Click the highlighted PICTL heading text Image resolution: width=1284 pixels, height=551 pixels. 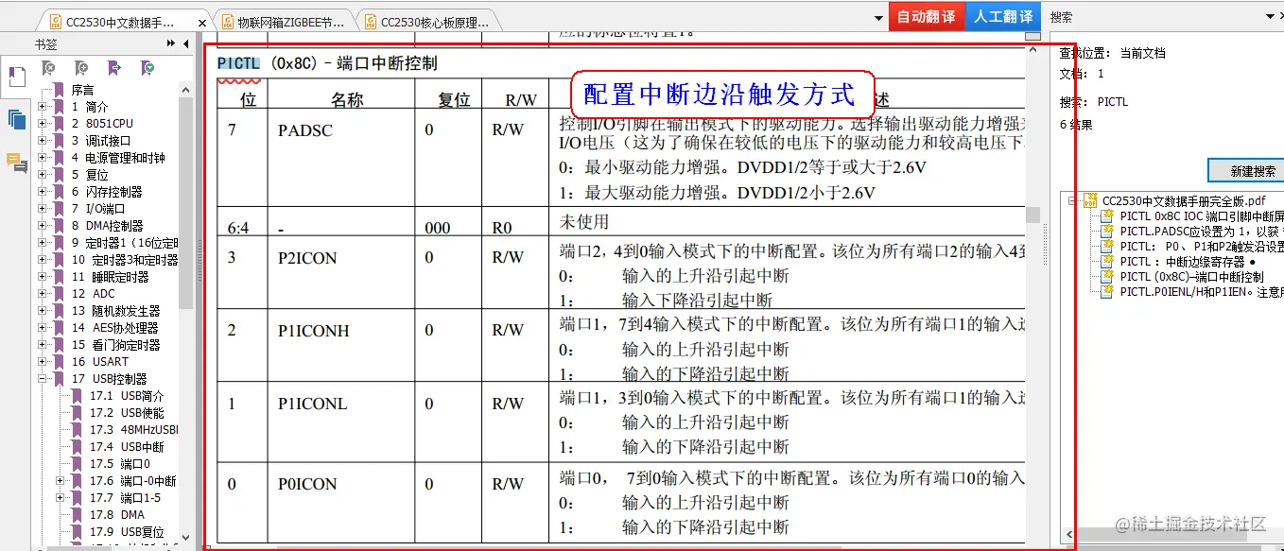click(238, 63)
